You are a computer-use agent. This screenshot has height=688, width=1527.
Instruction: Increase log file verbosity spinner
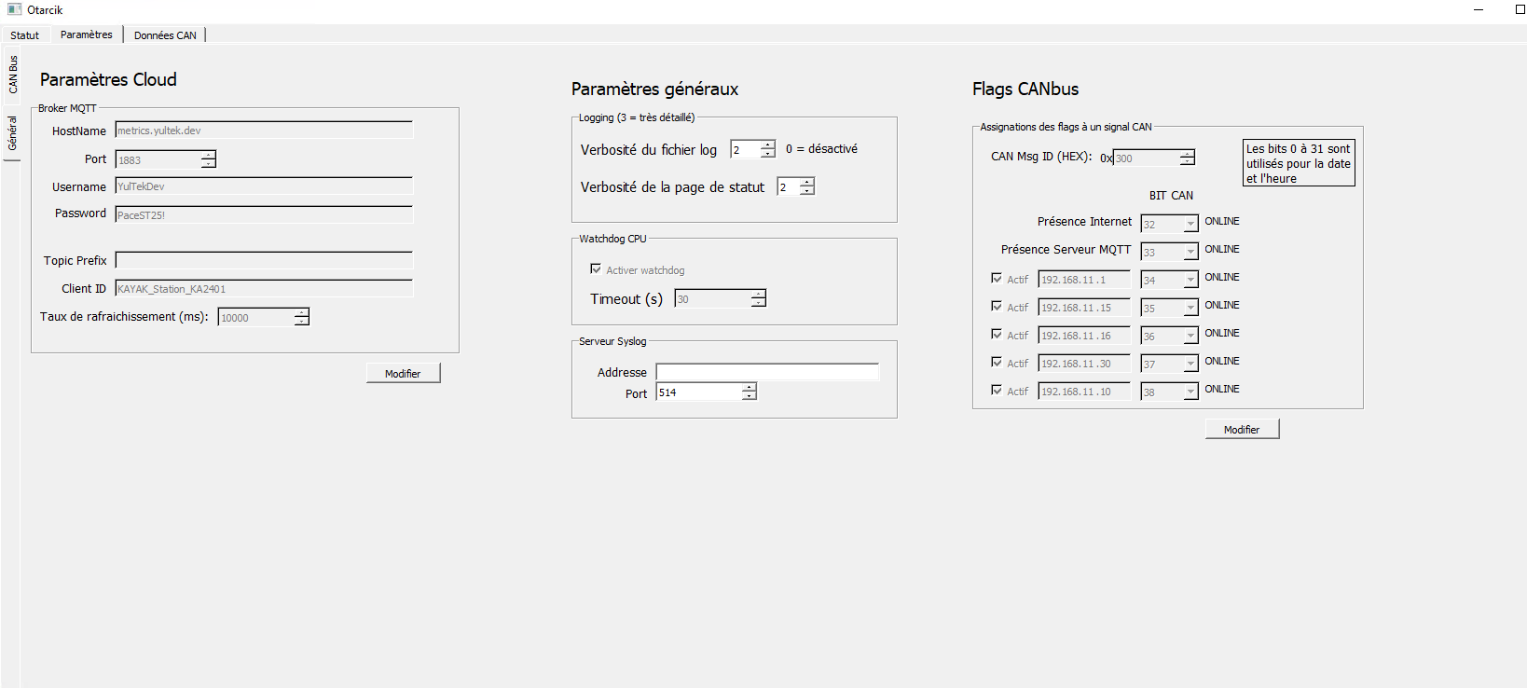[767, 145]
